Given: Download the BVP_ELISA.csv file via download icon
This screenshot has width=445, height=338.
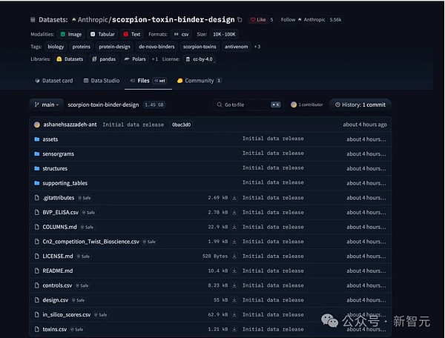Looking at the screenshot, I should (234, 213).
